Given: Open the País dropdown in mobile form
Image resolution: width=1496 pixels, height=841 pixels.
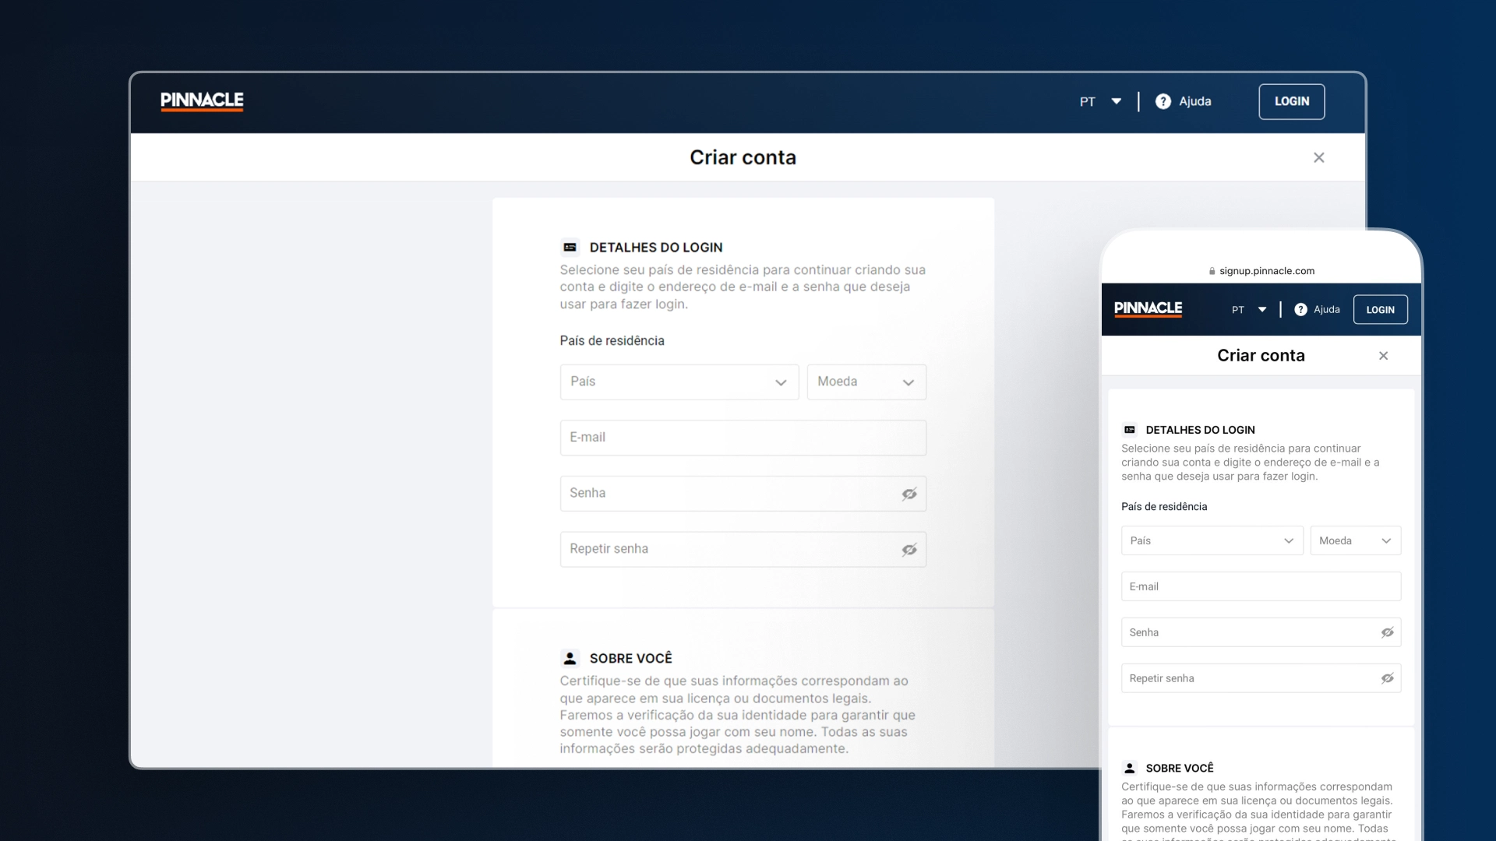Looking at the screenshot, I should pos(1212,540).
